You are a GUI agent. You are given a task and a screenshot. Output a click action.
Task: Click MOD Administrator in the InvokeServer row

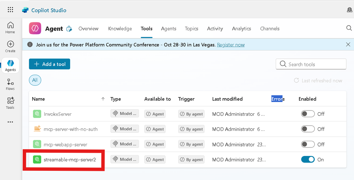[x=234, y=114]
